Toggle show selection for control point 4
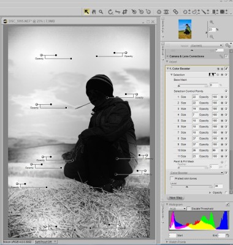The width and height of the screenshot is (233, 245). tap(222, 115)
